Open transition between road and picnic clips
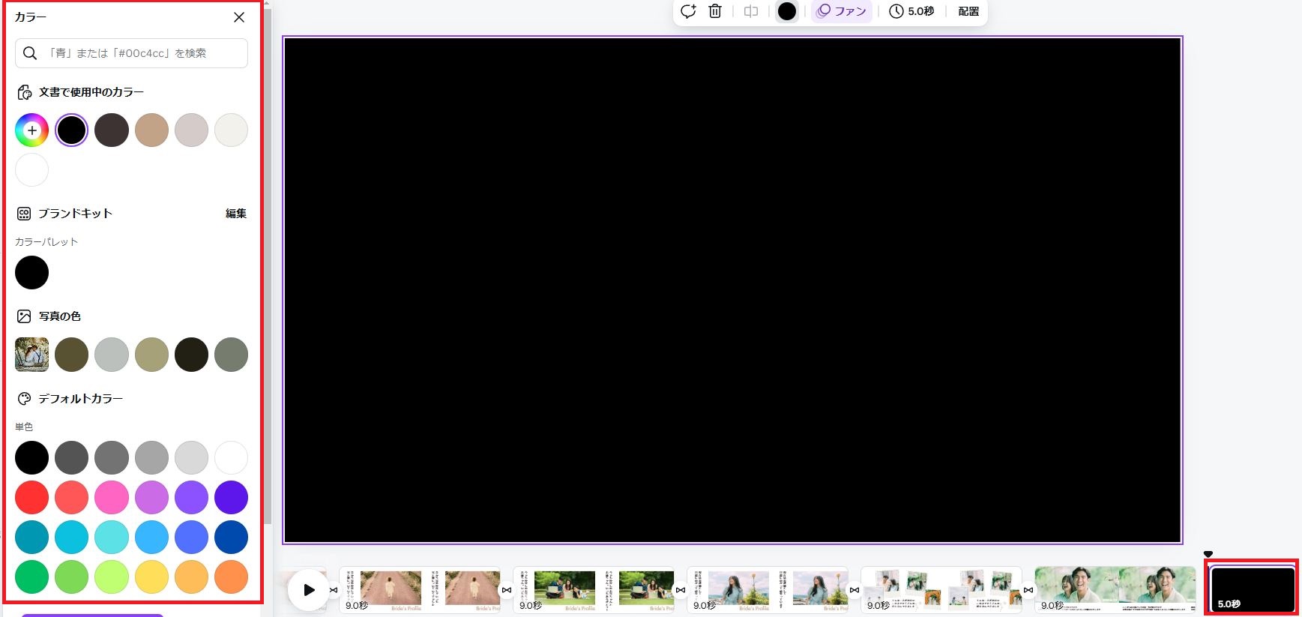Screen dimensions: 1302x617 [507, 590]
